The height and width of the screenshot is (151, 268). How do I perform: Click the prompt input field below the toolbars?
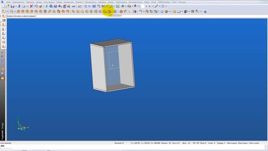tap(151, 16)
